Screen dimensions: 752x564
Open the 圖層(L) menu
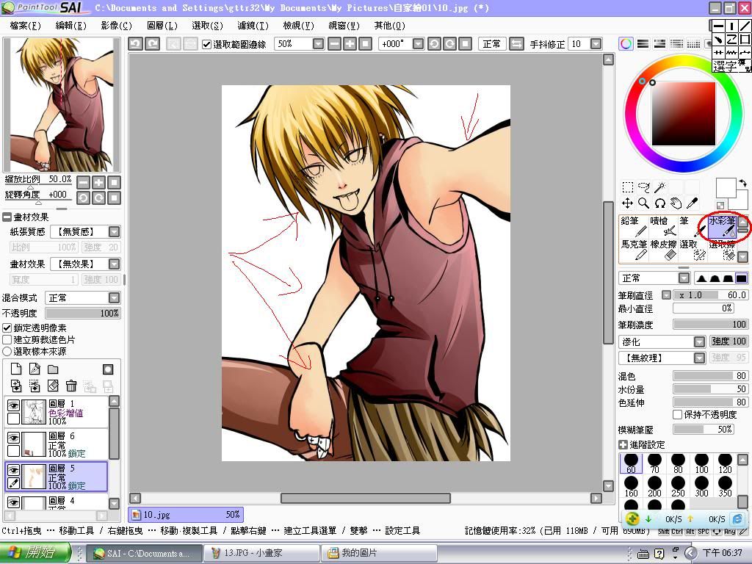coord(162,26)
